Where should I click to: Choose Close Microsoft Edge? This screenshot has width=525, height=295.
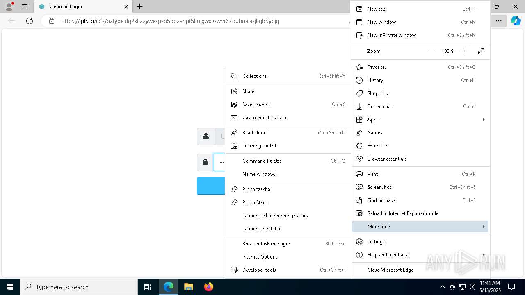point(420,270)
